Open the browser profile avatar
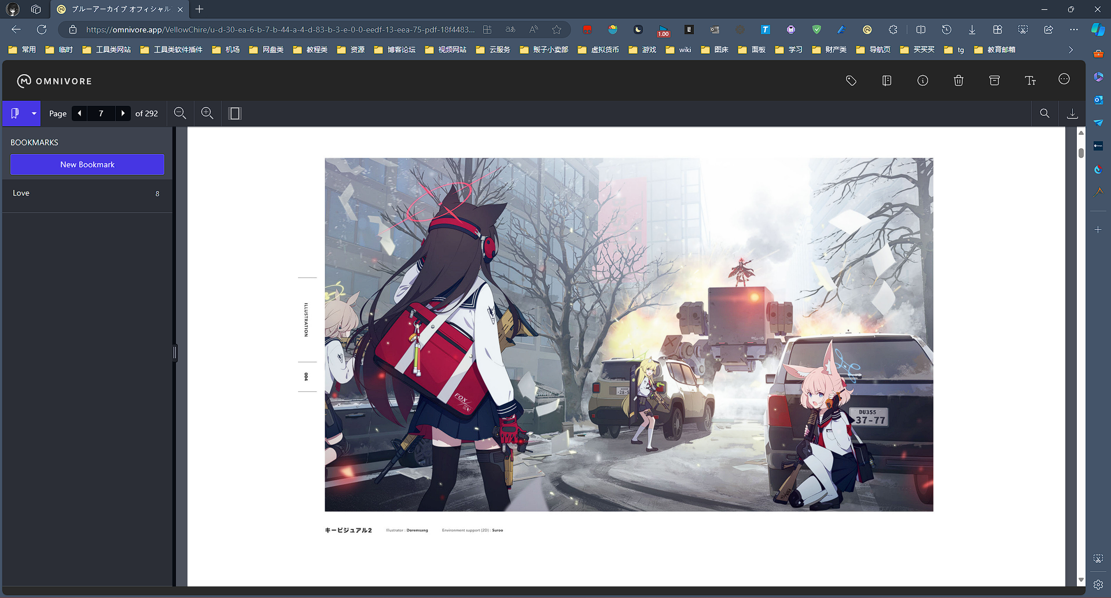The height and width of the screenshot is (598, 1111). pos(13,9)
